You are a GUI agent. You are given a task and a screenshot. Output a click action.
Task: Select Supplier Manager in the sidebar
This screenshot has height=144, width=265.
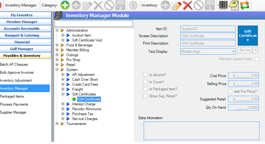pos(13,112)
